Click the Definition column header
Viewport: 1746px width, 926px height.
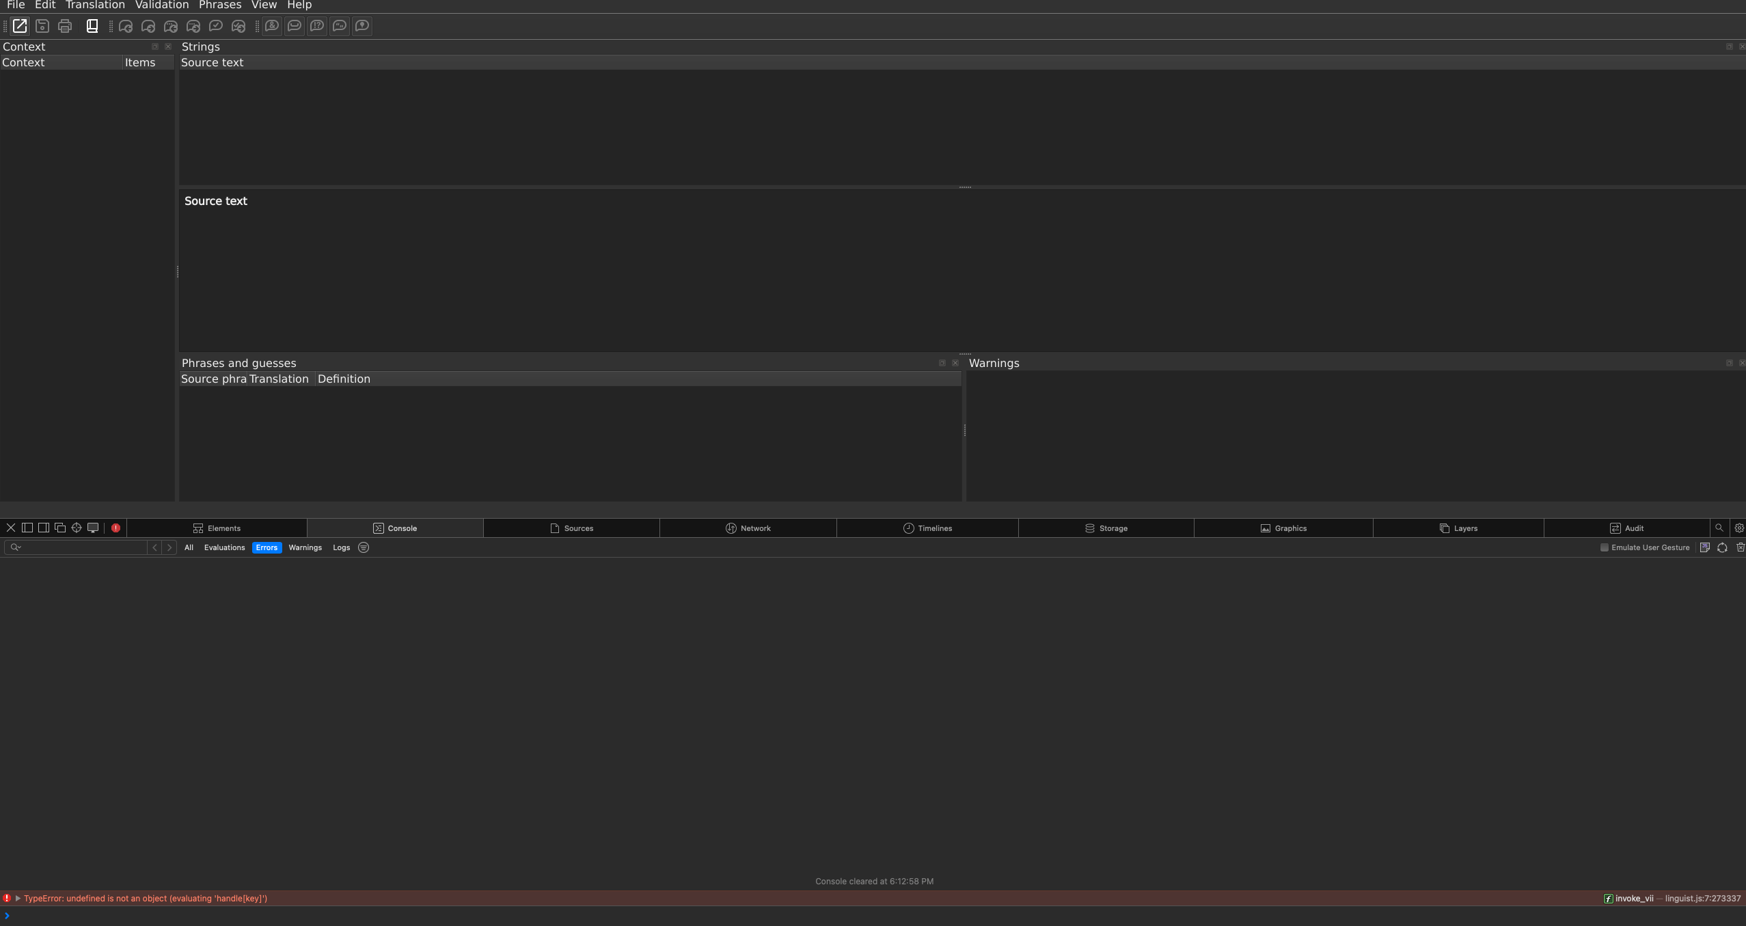coord(638,379)
